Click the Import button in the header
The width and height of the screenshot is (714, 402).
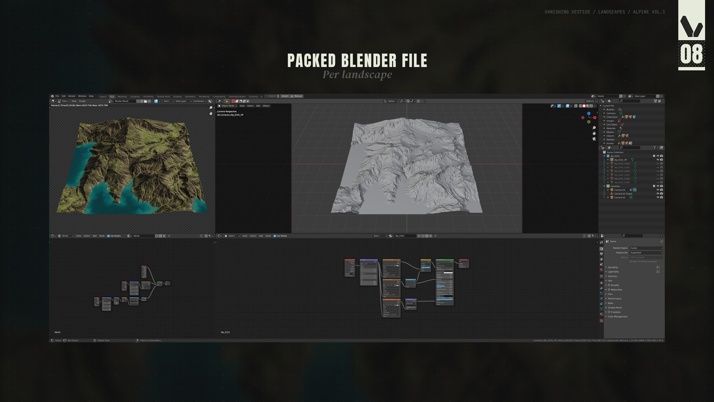pyautogui.click(x=285, y=96)
